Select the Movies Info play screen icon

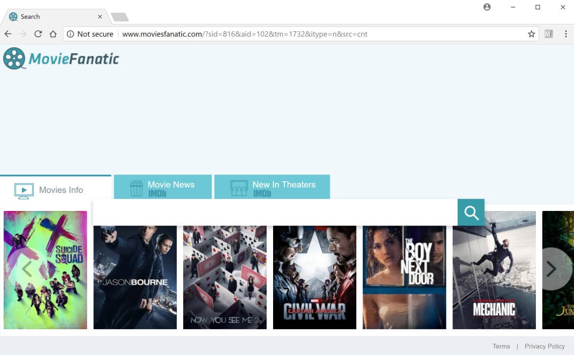23,190
